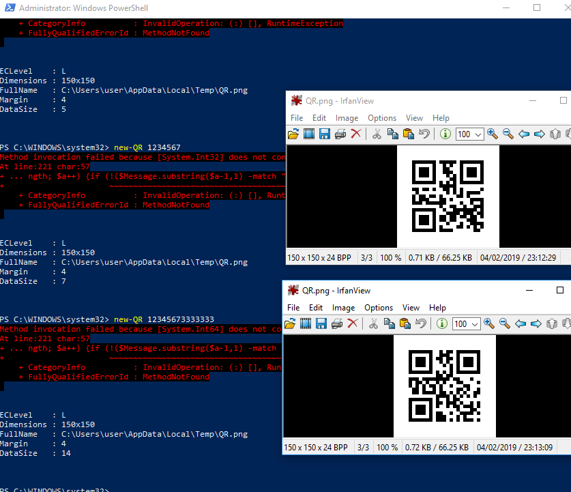Viewport: 571px width, 492px height.
Task: Click status text '0.71 KB / 66.25 KB'
Action: 440,258
